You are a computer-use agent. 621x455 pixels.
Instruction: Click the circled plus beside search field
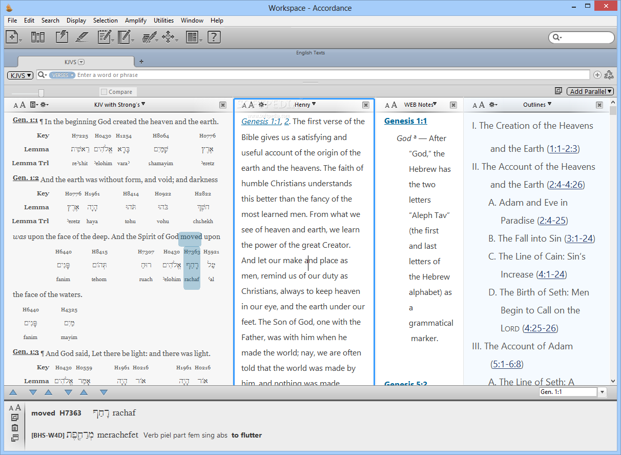coord(597,75)
